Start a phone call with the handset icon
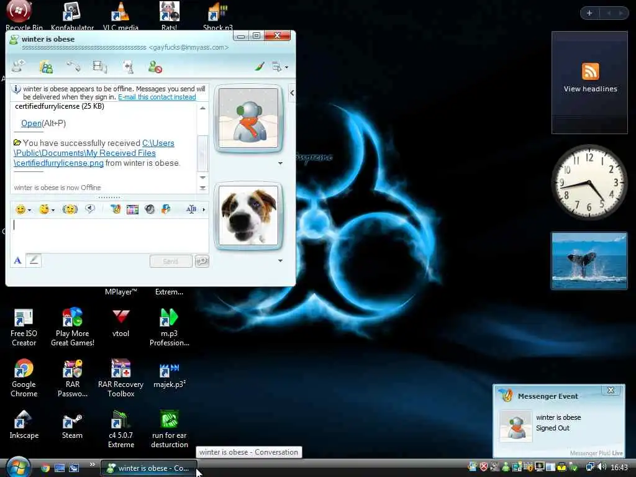This screenshot has height=477, width=636. [x=73, y=66]
